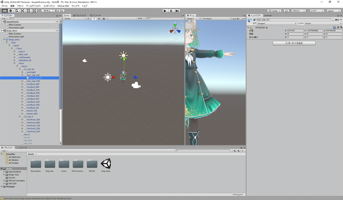Adjust the asset thumbnail size slider
The height and width of the screenshot is (200, 343).
pos(238,195)
